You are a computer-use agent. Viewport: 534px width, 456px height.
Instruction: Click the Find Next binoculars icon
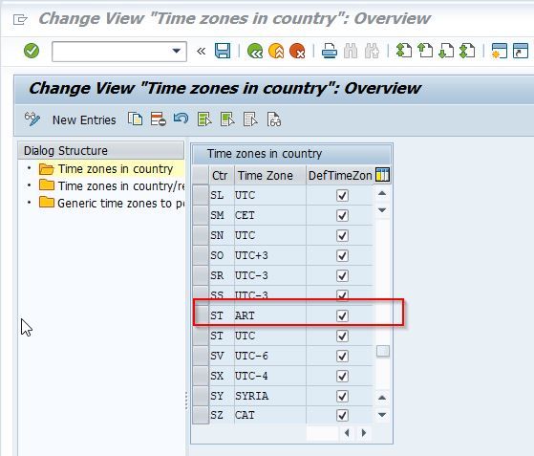click(x=372, y=51)
